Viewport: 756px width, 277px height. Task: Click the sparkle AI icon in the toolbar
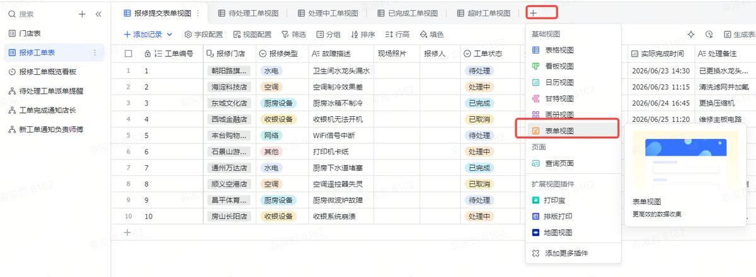(x=691, y=35)
